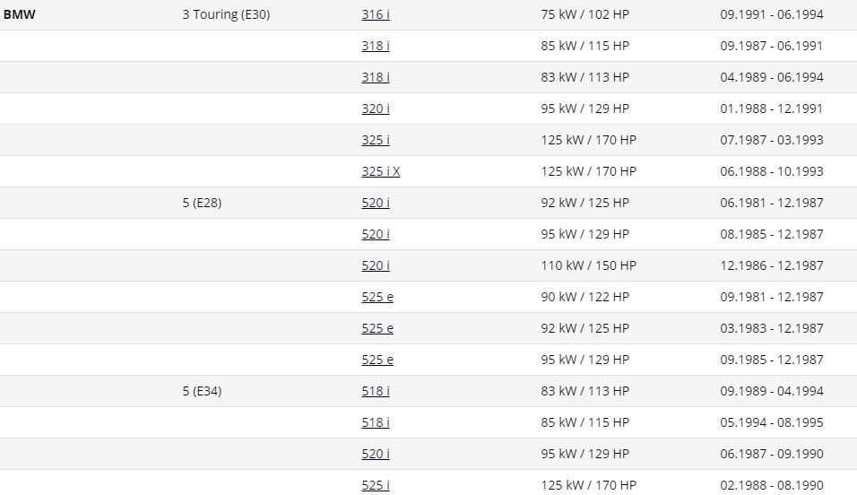This screenshot has height=495, width=857.
Task: Open the 520 i 92 kW link
Action: [x=376, y=203]
